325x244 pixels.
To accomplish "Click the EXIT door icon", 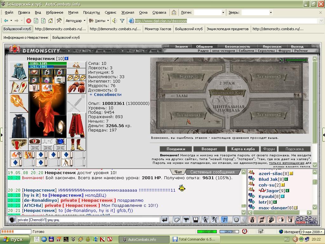I will (x=290, y=220).
